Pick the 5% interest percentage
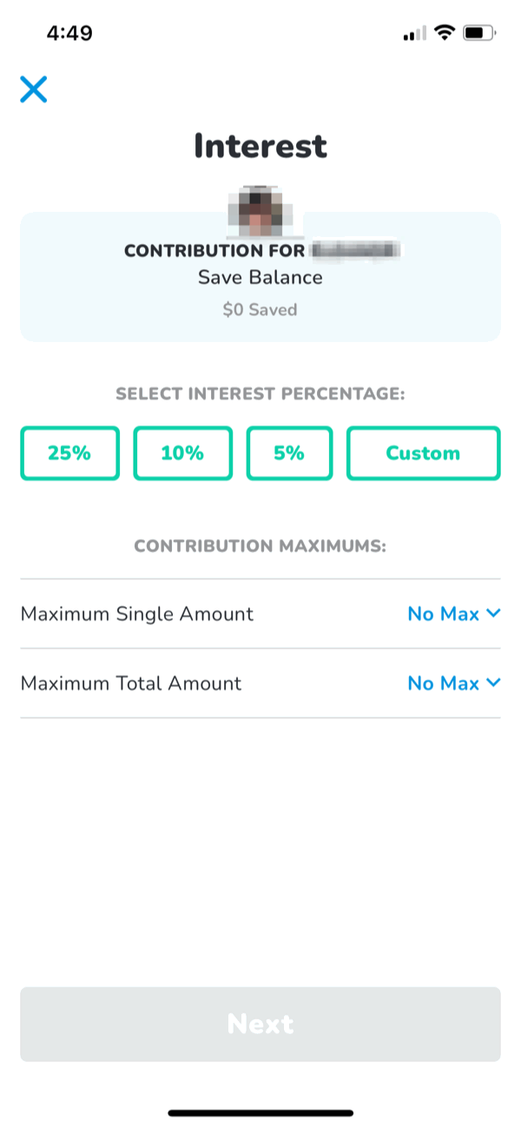Screen dimensions: 521x1127 289,453
